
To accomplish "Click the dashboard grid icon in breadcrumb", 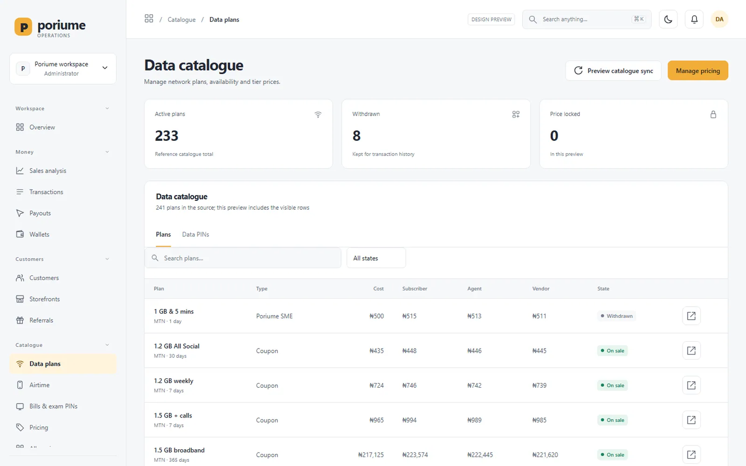I will (x=149, y=19).
